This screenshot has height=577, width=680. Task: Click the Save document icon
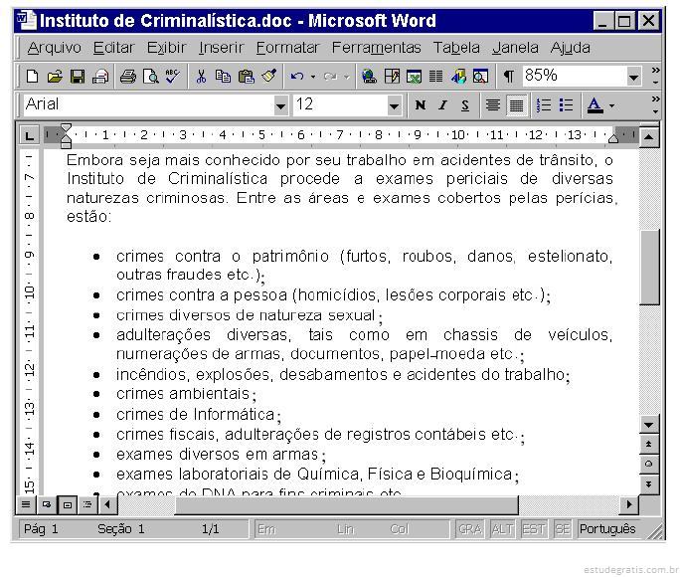click(77, 77)
